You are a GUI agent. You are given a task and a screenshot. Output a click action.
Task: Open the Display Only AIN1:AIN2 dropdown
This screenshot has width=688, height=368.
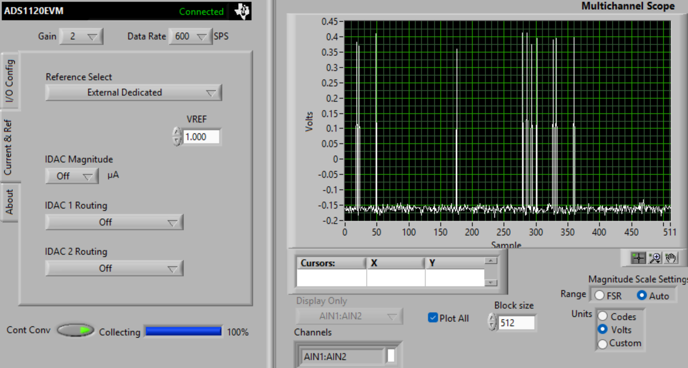tap(349, 316)
